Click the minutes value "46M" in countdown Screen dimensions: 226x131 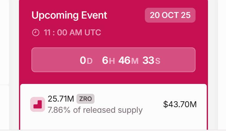(x=128, y=60)
